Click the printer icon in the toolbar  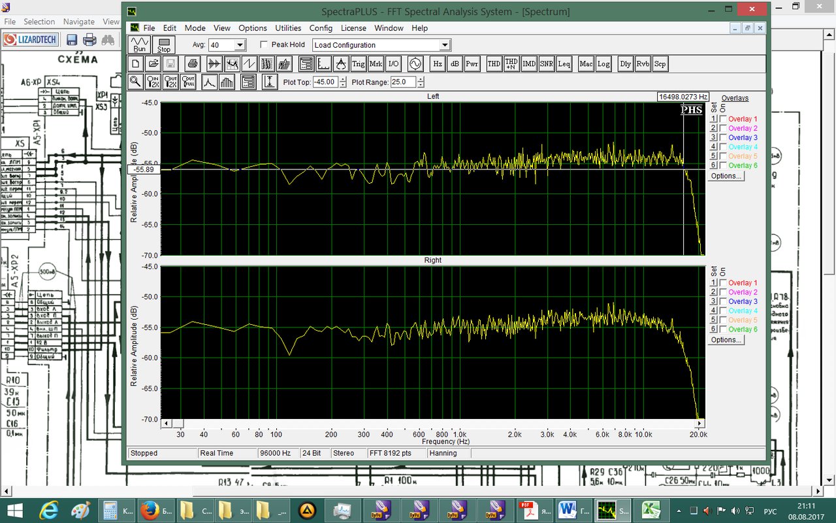[x=192, y=64]
